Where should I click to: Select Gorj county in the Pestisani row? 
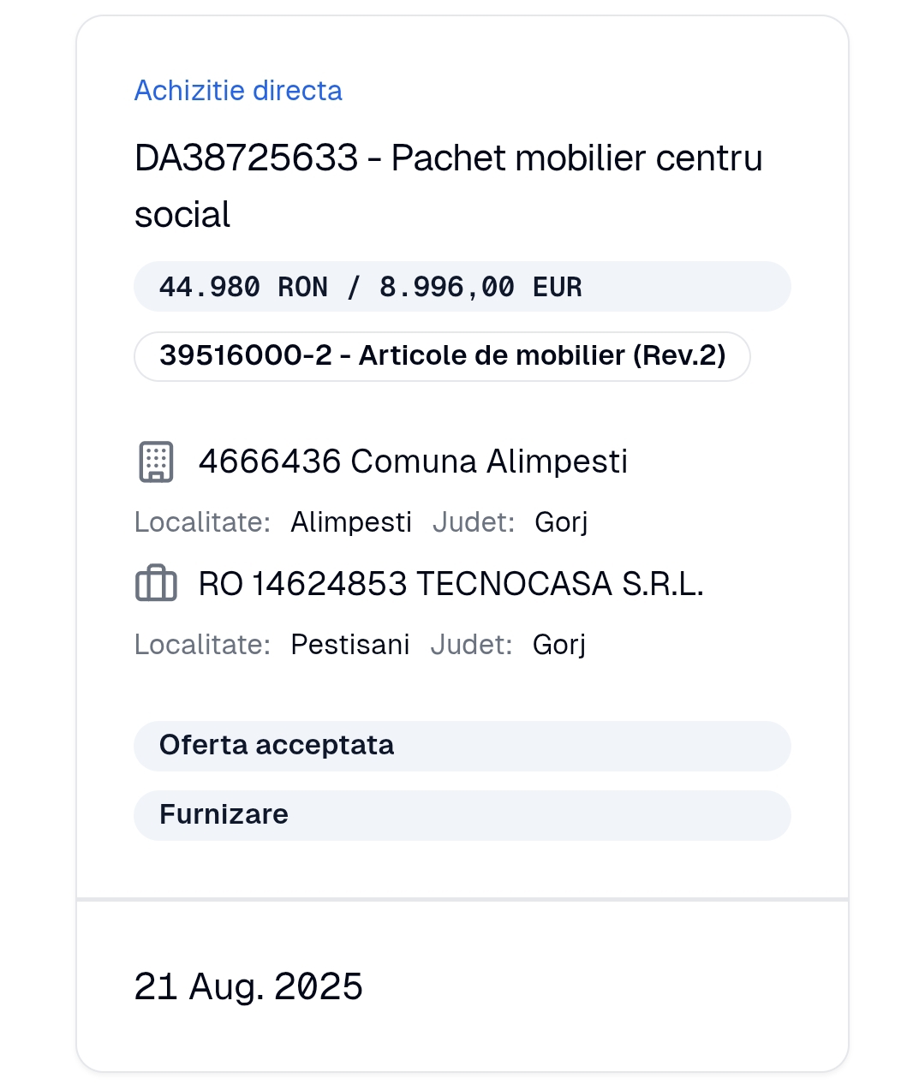(x=559, y=645)
